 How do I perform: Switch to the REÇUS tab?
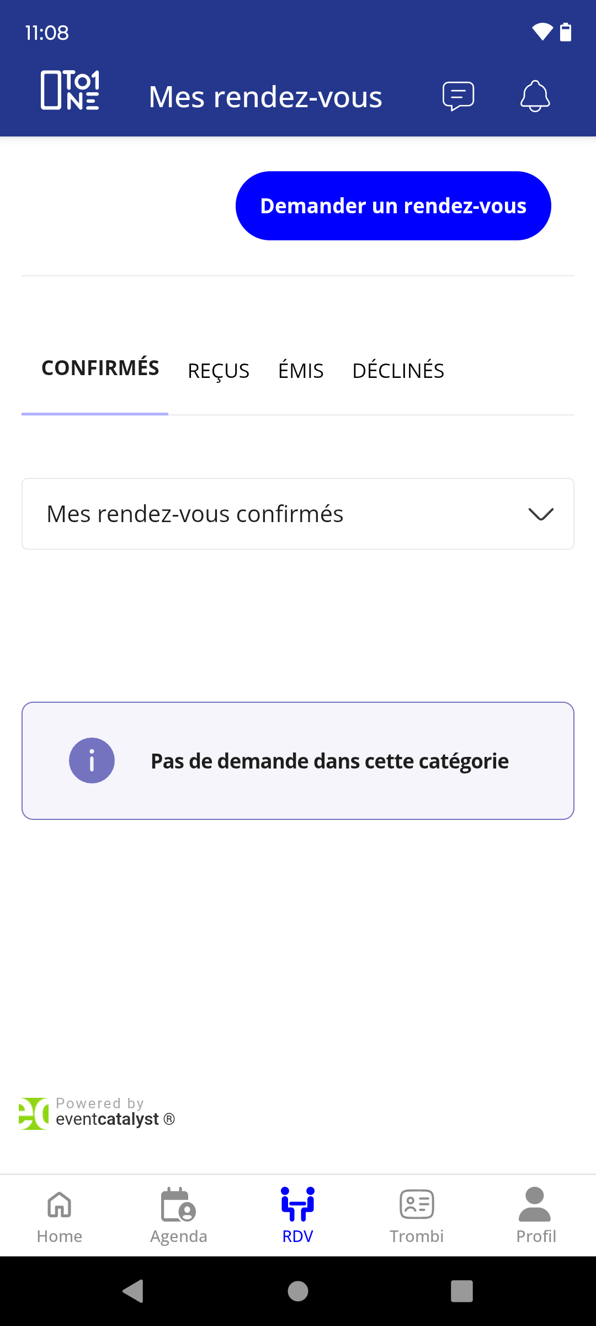219,371
